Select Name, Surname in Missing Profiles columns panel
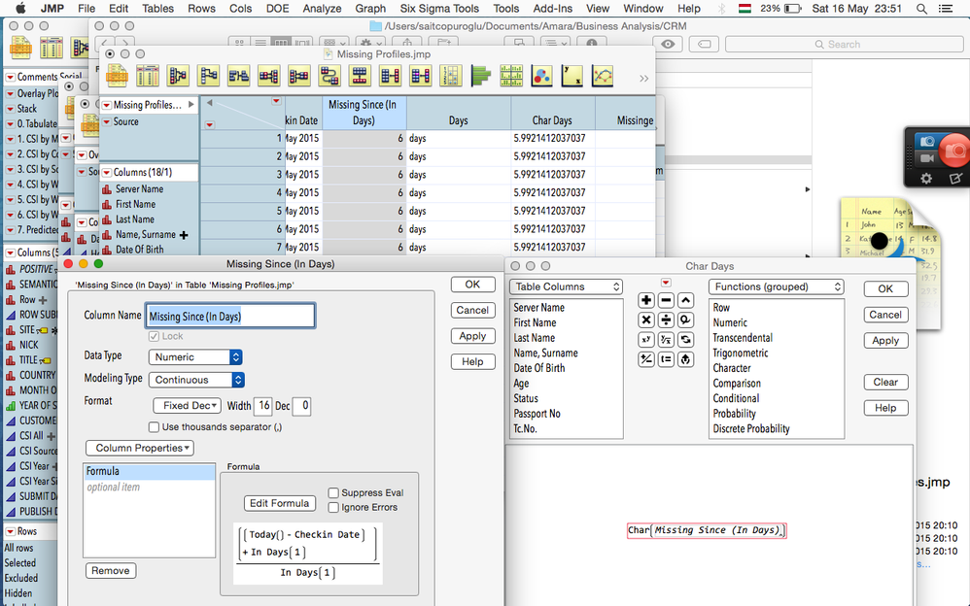This screenshot has width=970, height=606. (146, 234)
